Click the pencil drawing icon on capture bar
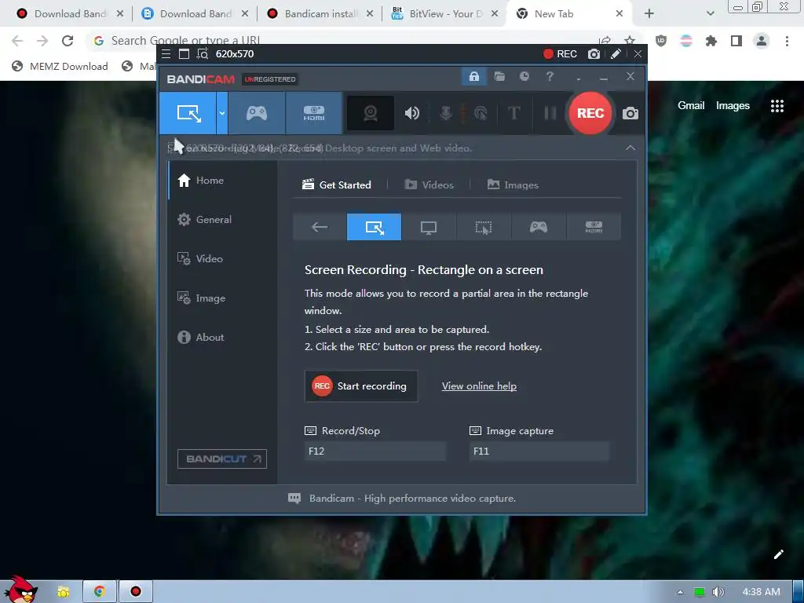 [616, 54]
